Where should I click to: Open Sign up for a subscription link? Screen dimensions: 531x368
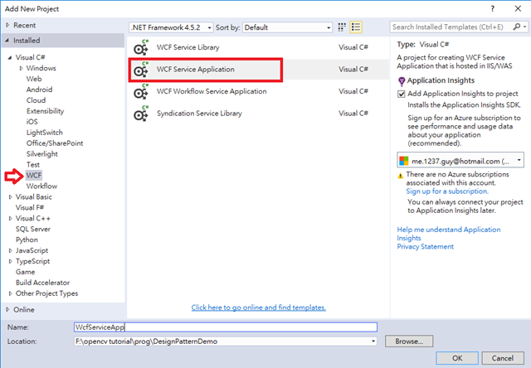click(447, 191)
